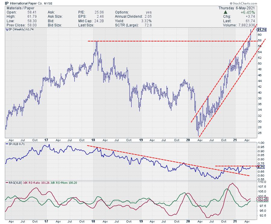Click the SCTR (Large) 72.8 value
This screenshot has height=224, width=271.
point(147,25)
